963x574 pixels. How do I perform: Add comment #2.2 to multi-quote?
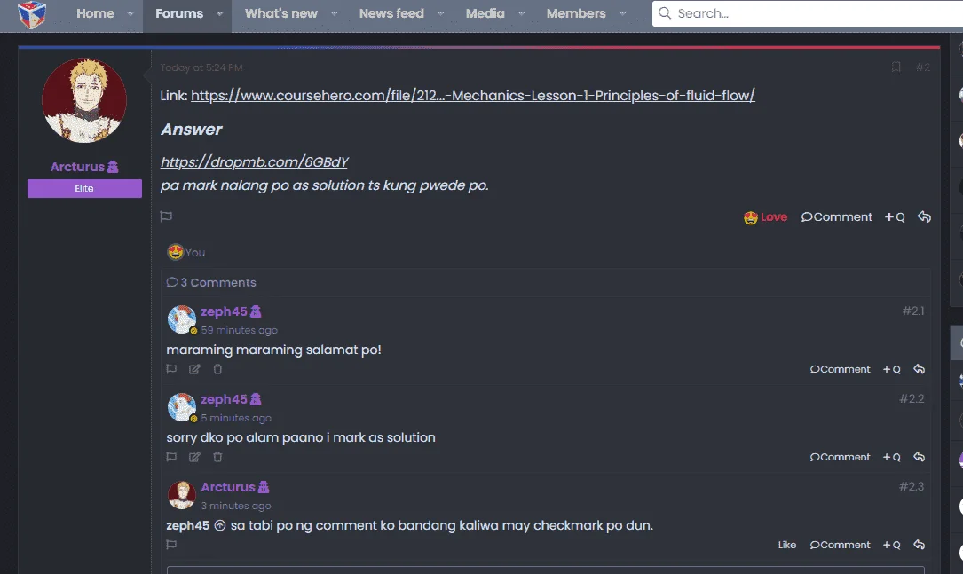[x=891, y=457]
